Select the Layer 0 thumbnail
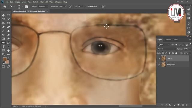192x108 pixels. pos(163,58)
